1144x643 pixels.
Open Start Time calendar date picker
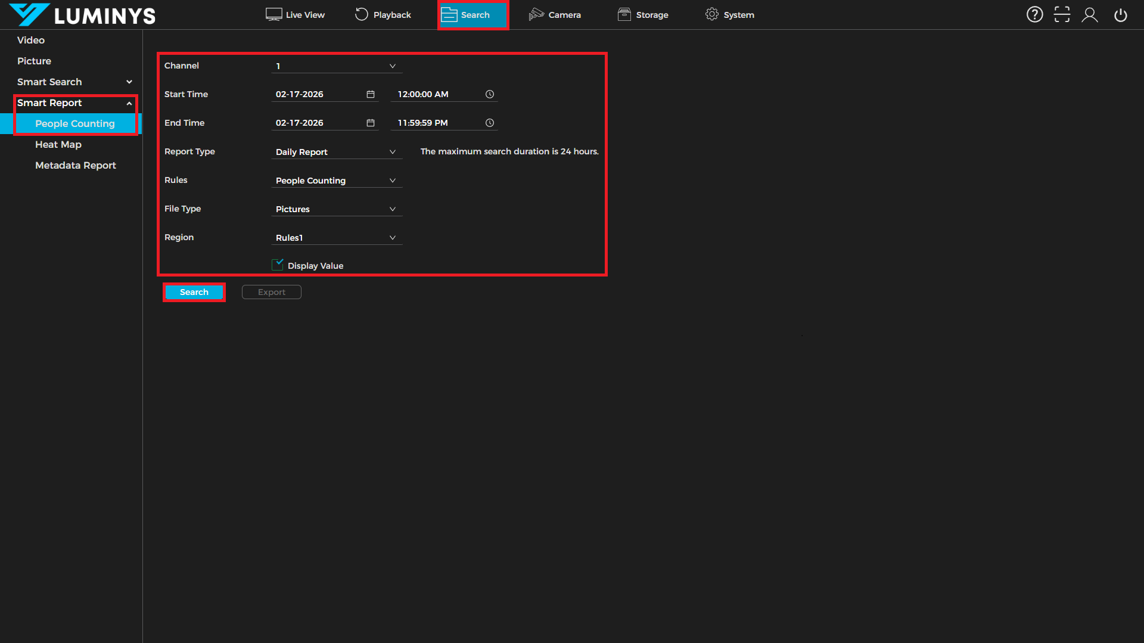point(370,94)
